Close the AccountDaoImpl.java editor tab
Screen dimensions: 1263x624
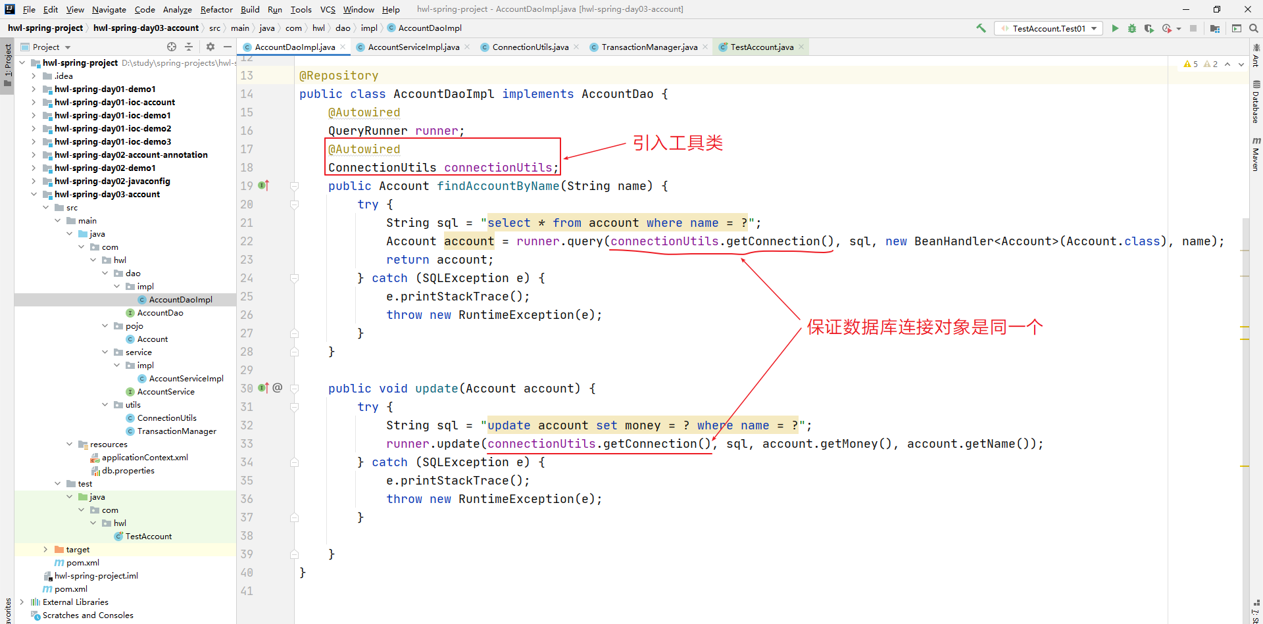click(343, 47)
